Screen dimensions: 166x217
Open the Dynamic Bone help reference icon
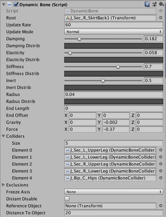[147, 4]
